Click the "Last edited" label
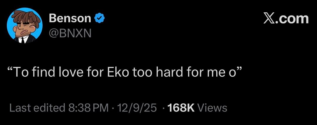The image size is (317, 125). [x=37, y=108]
